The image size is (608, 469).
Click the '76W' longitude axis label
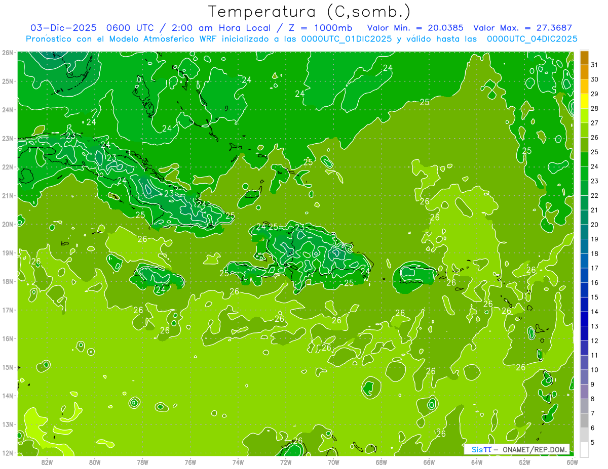pos(191,462)
